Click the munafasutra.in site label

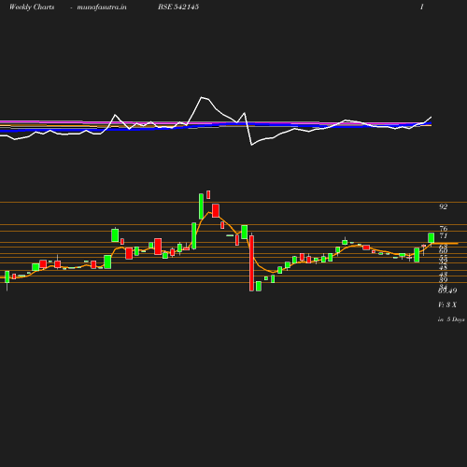click(x=102, y=7)
